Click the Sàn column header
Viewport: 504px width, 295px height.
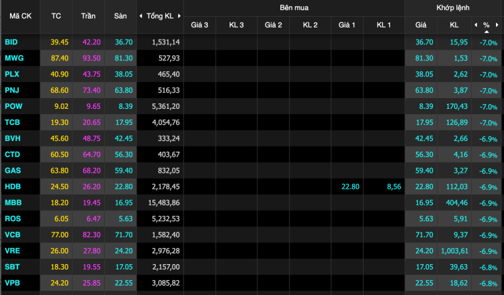120,16
